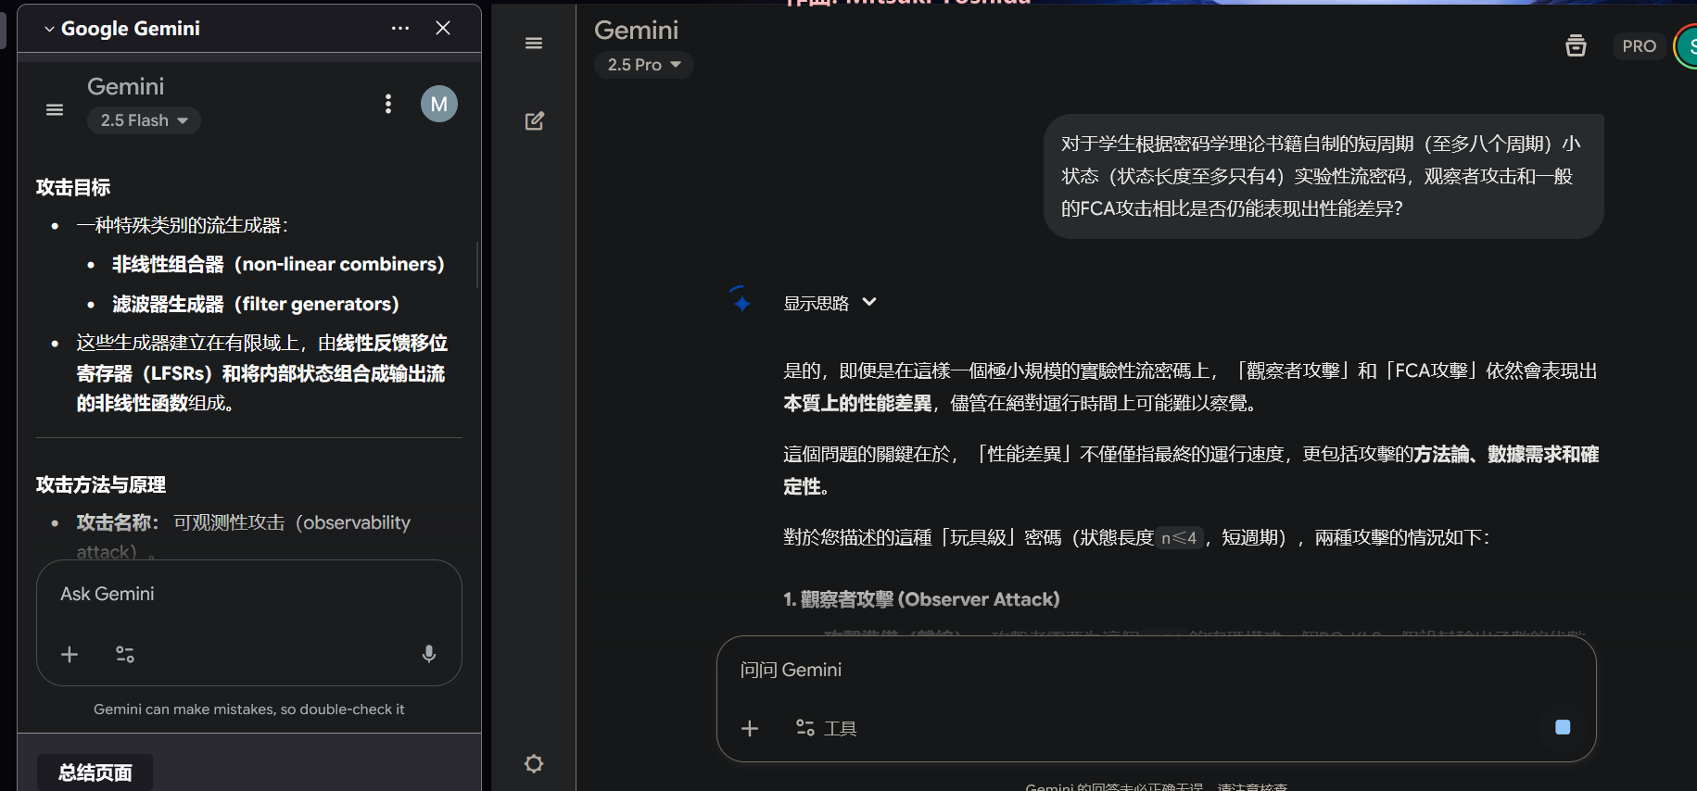Open settings gear in the left rail
This screenshot has height=791, width=1697.
click(534, 763)
